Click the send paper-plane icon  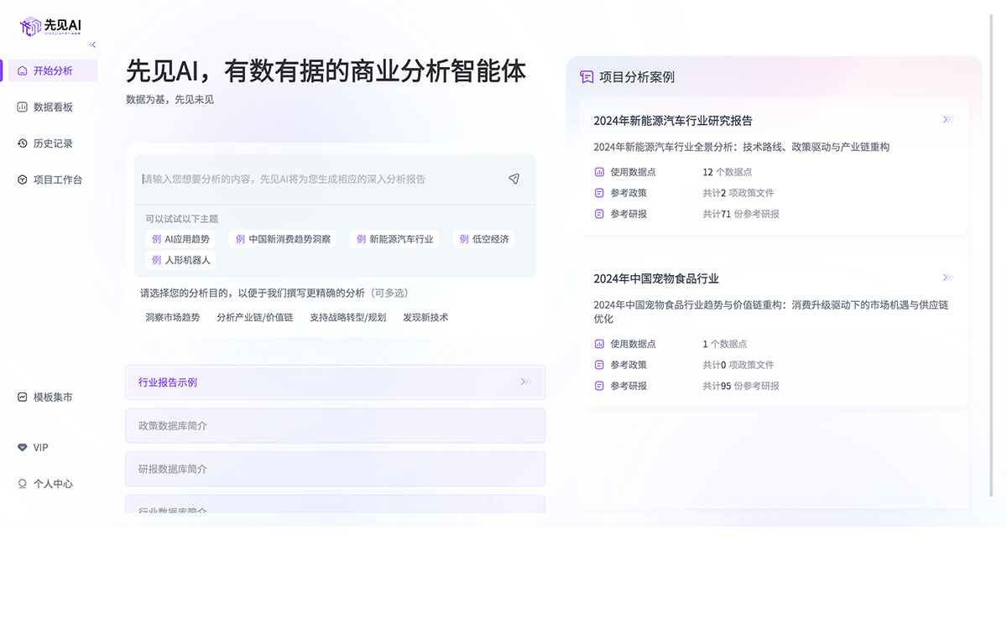coord(514,179)
